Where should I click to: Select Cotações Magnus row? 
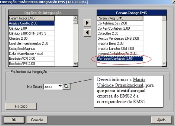[x=31, y=48]
